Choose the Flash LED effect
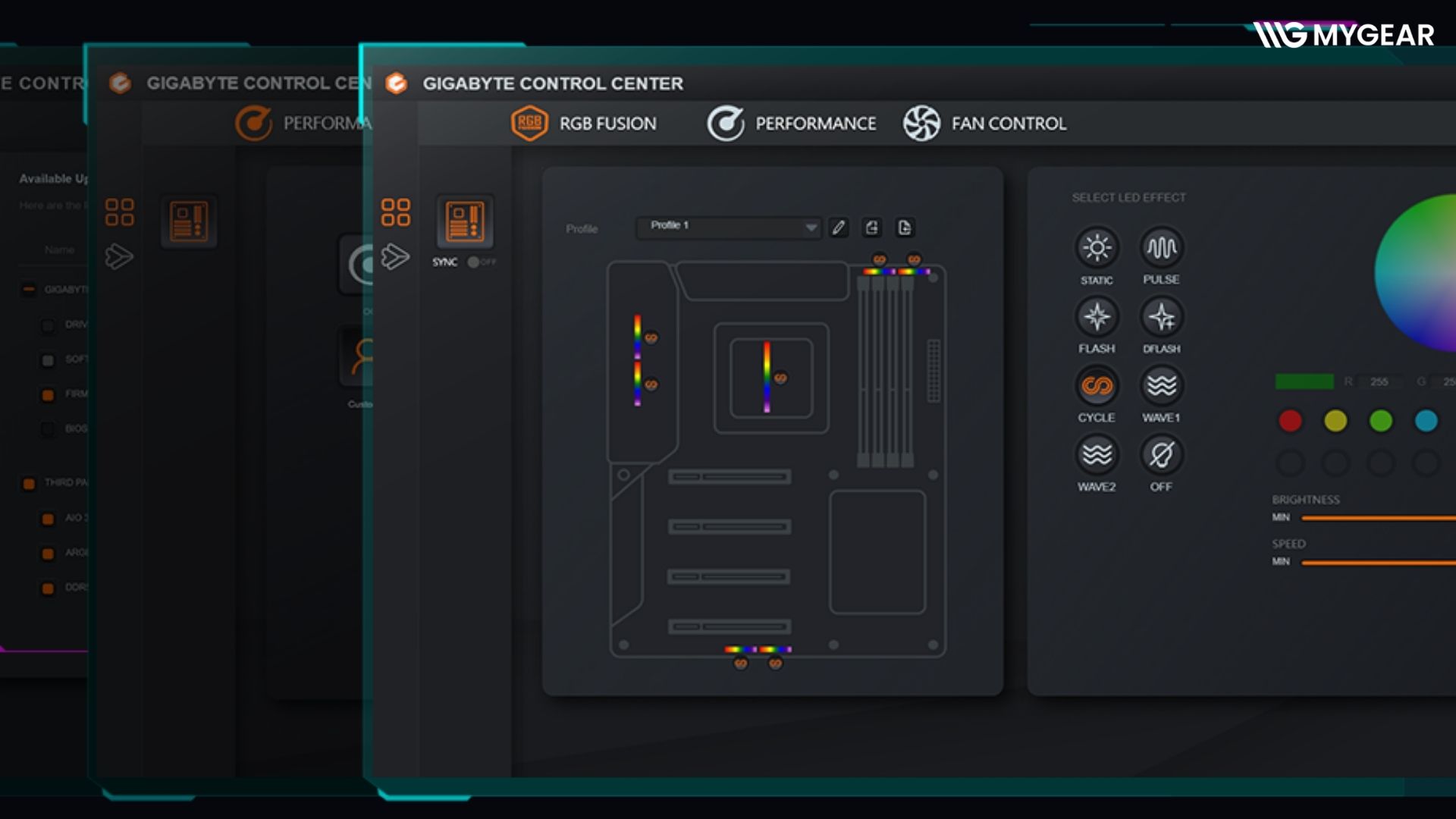Screen dimensions: 1456x819 (x=1097, y=317)
